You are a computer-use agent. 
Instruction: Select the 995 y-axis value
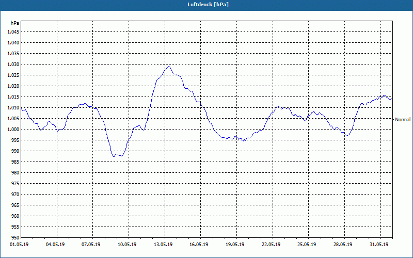(x=15, y=140)
